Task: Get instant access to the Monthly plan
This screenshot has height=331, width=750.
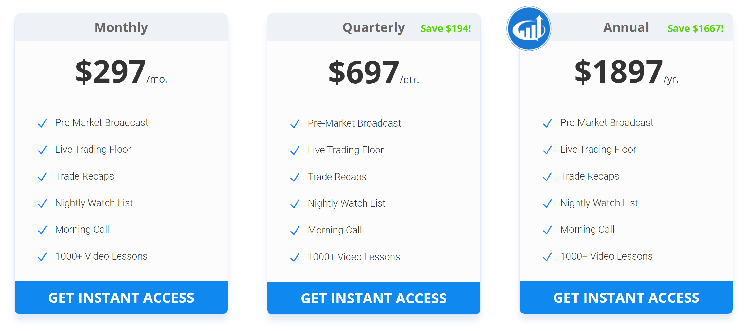Action: [121, 298]
